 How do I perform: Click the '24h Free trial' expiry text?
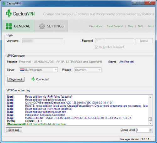point(127,62)
